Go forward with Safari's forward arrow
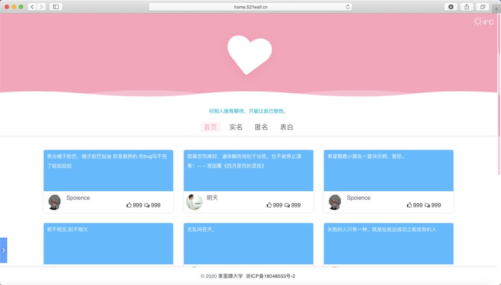The width and height of the screenshot is (501, 285). [x=41, y=7]
